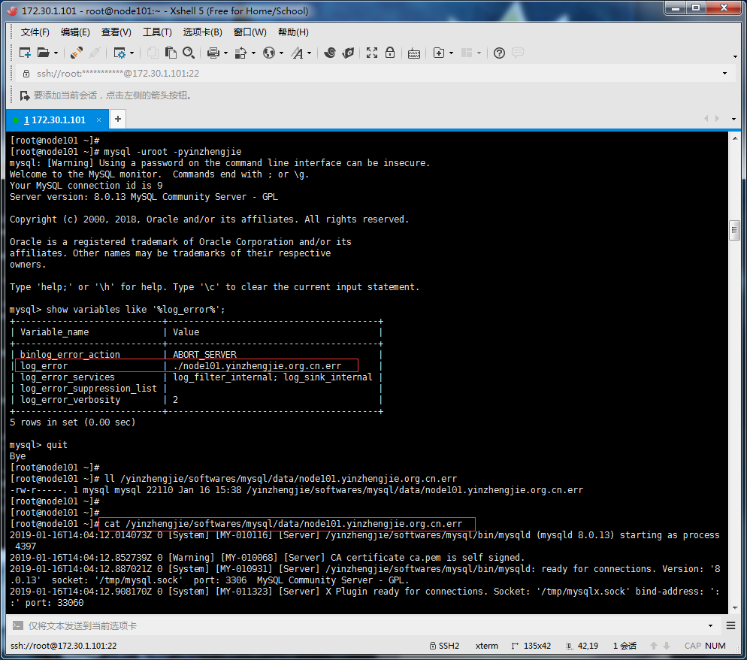
Task: Open the 窗口(W) menu
Action: 250,32
